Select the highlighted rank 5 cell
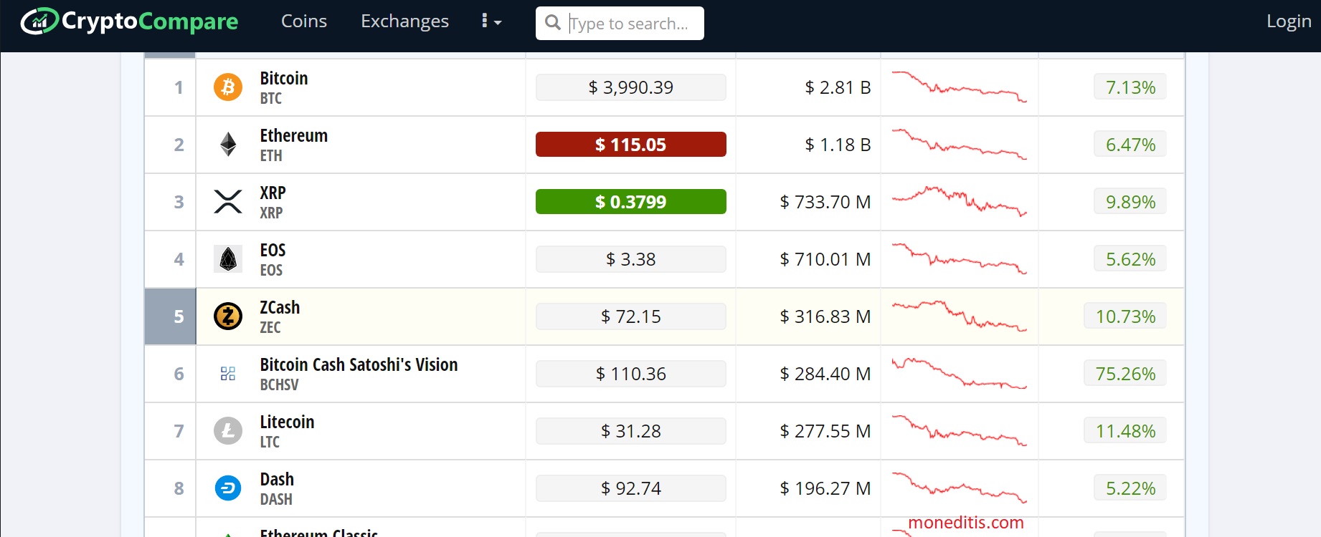 tap(171, 316)
